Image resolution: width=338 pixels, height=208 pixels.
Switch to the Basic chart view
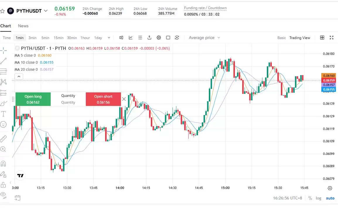pos(281,38)
